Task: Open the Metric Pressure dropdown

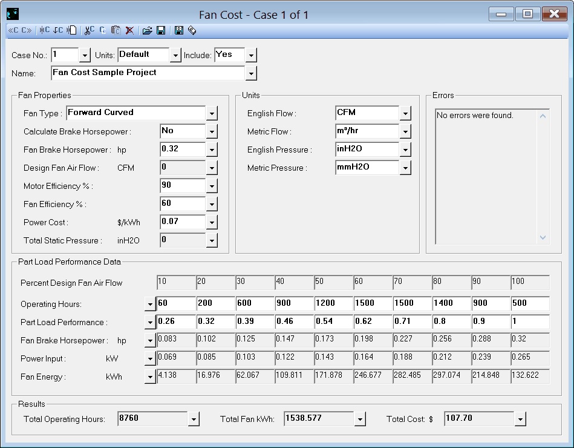Action: [405, 168]
